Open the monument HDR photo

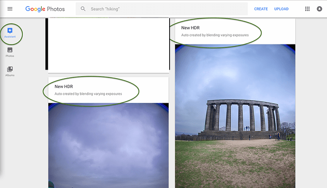click(235, 116)
